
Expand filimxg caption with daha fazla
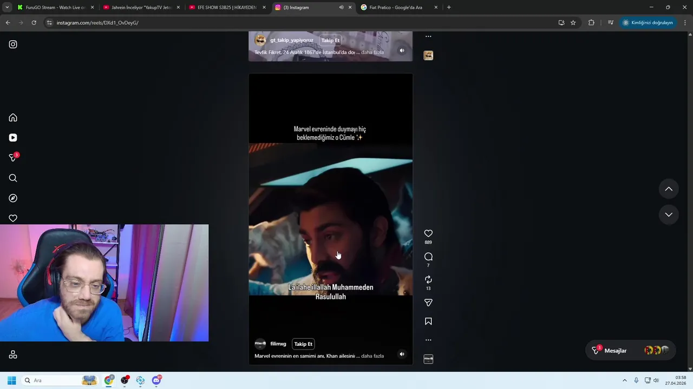372,356
